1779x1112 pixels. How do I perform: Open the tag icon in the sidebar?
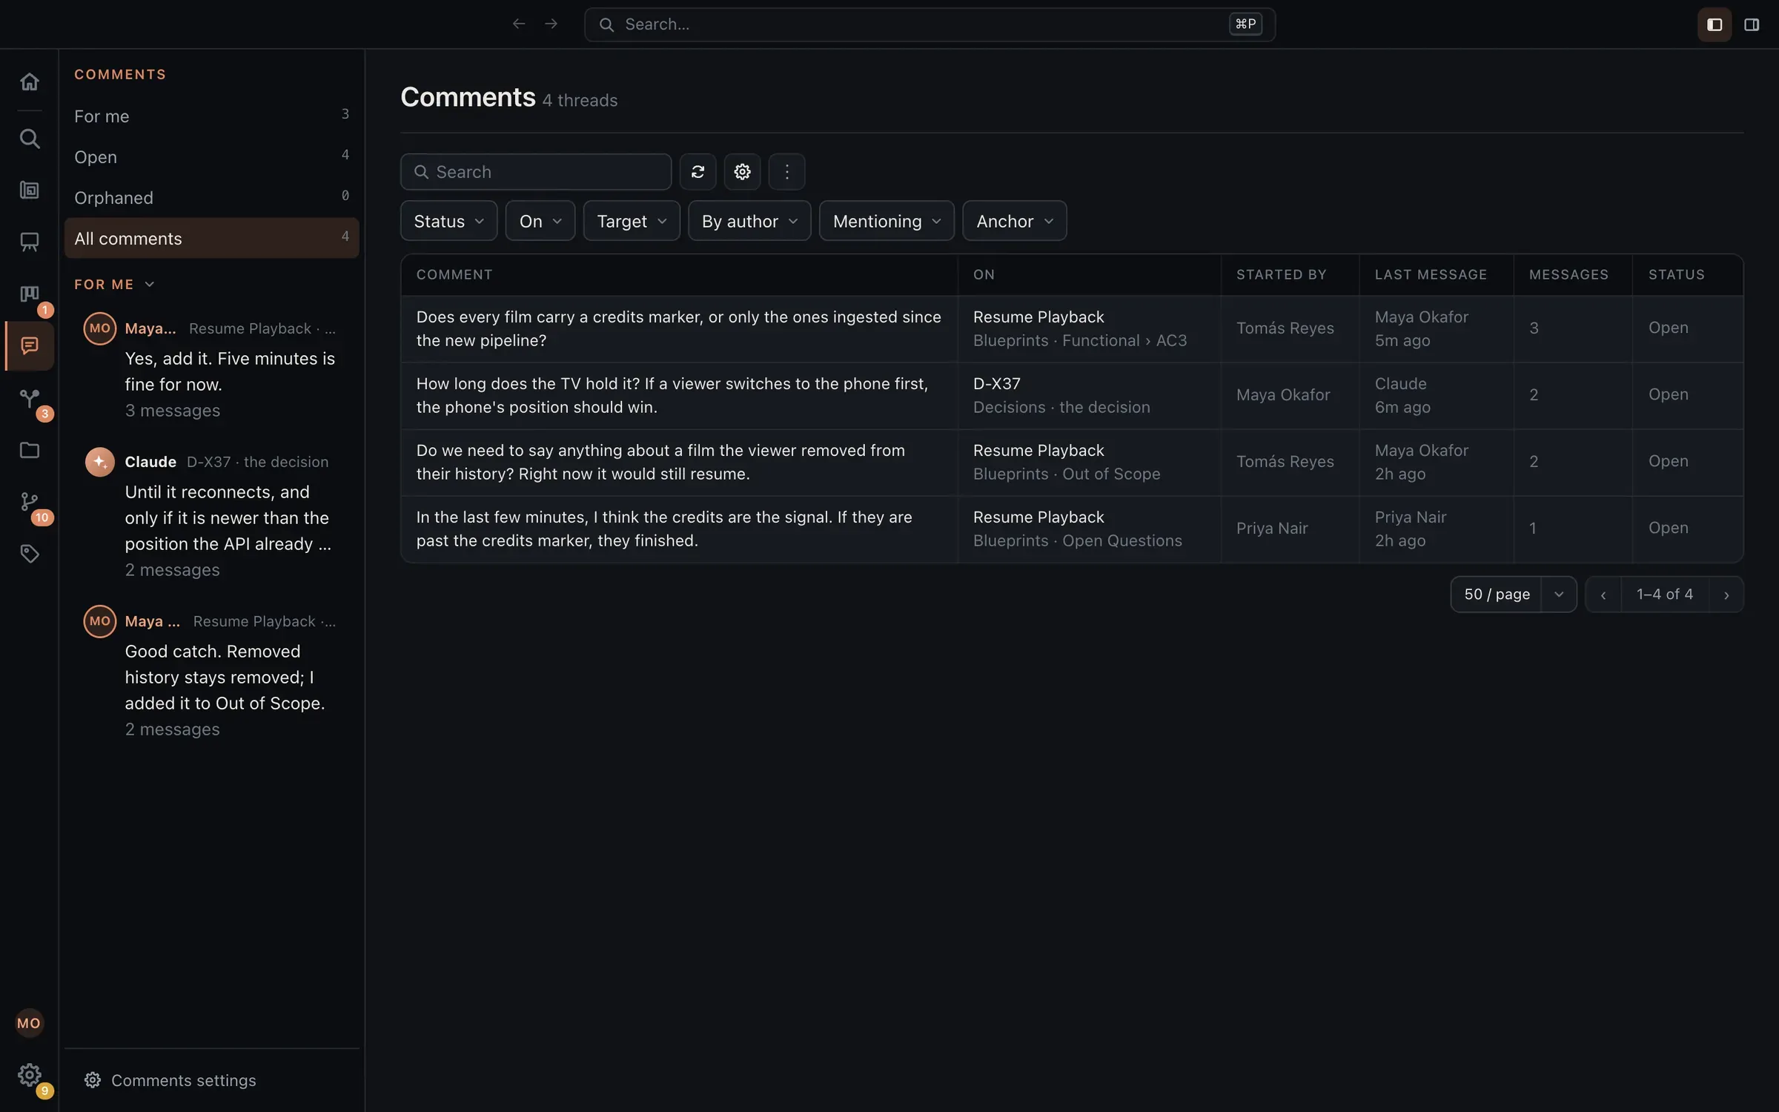tap(29, 554)
